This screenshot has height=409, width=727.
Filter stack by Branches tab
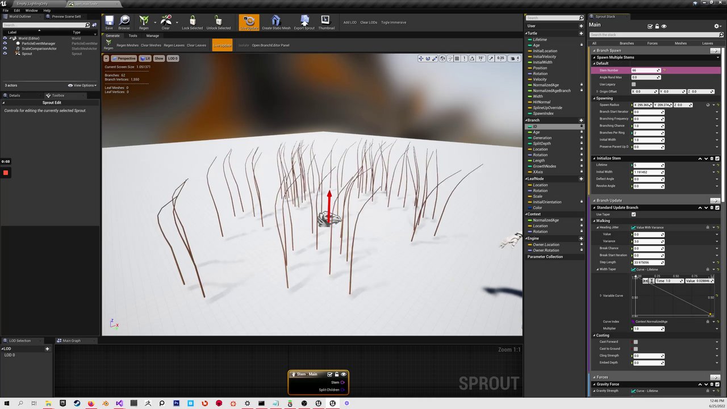(x=626, y=43)
